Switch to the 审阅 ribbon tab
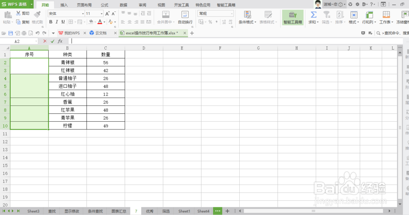The image size is (409, 215). click(x=142, y=5)
